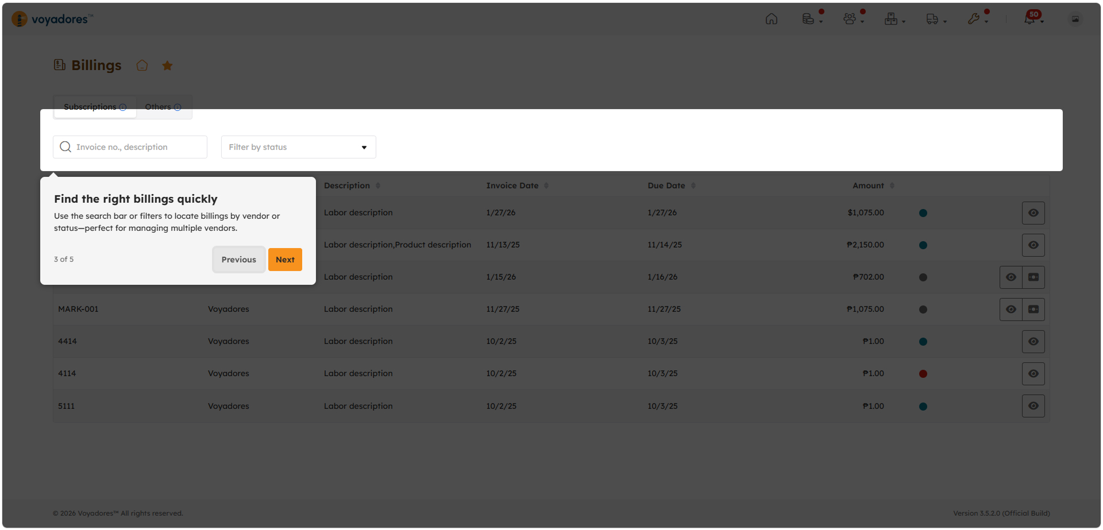Click the invoice no. search field
Viewport: 1103px width, 530px height.
(130, 147)
